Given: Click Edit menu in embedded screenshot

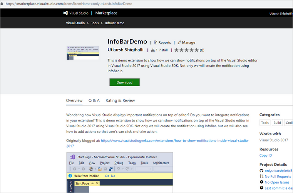Looking at the screenshot, I should pyautogui.click(x=81, y=163).
